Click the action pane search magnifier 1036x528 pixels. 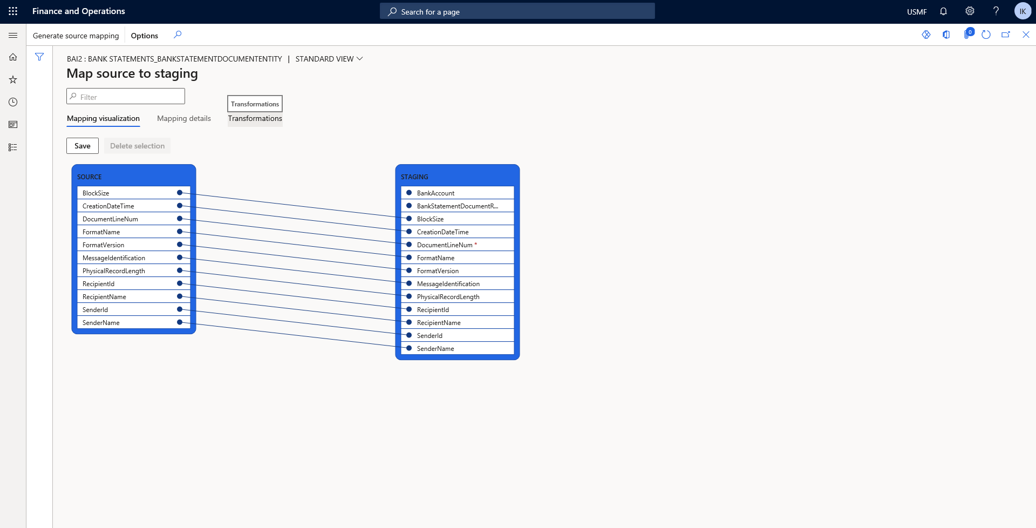[x=178, y=35]
